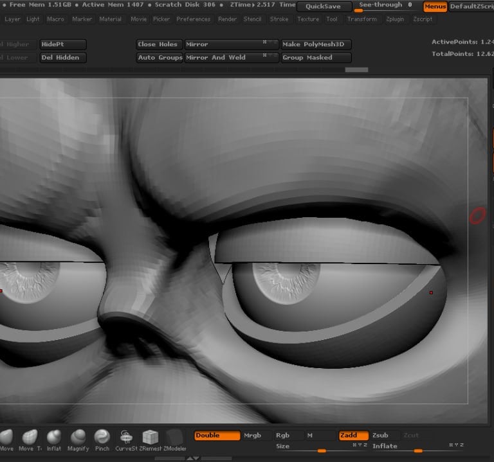This screenshot has width=494, height=462.
Task: Toggle the Menus button
Action: coord(435,6)
